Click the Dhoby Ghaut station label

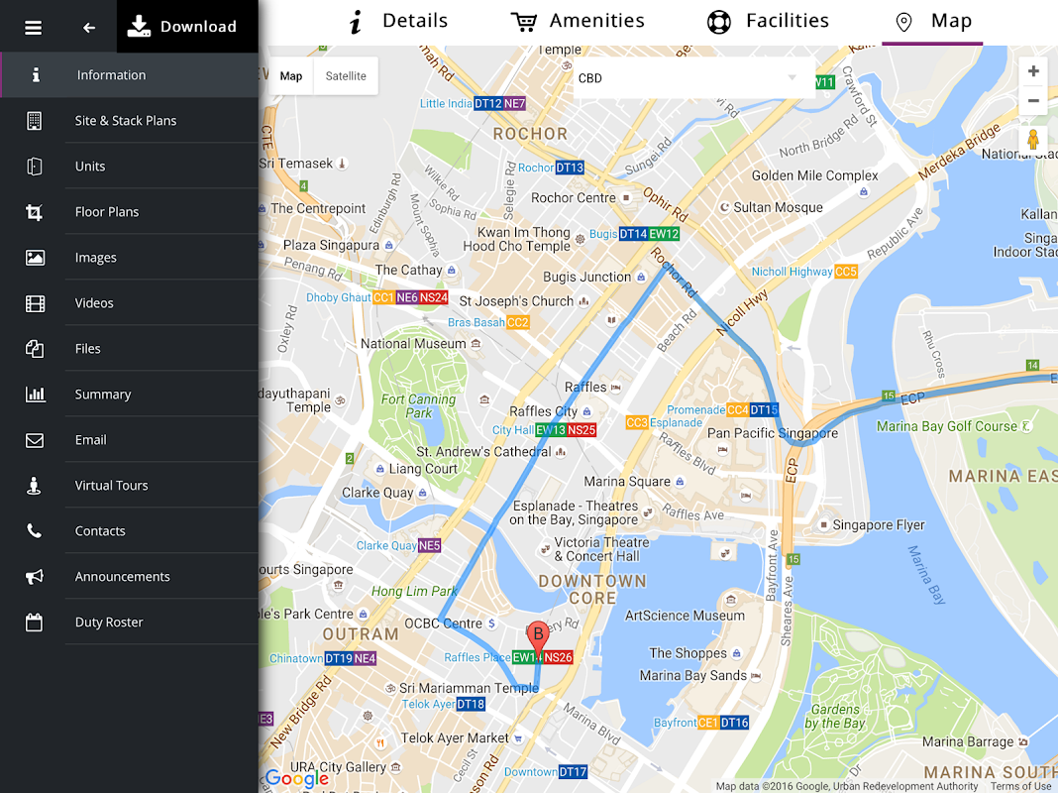pyautogui.click(x=338, y=297)
